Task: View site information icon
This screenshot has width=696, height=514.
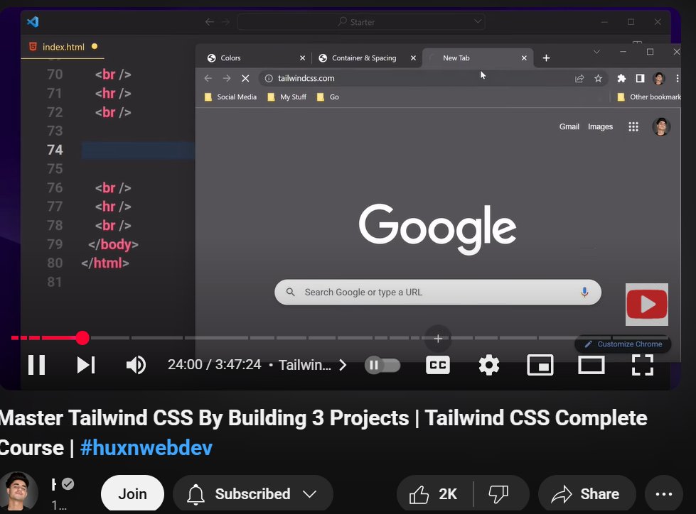Action: (x=269, y=78)
